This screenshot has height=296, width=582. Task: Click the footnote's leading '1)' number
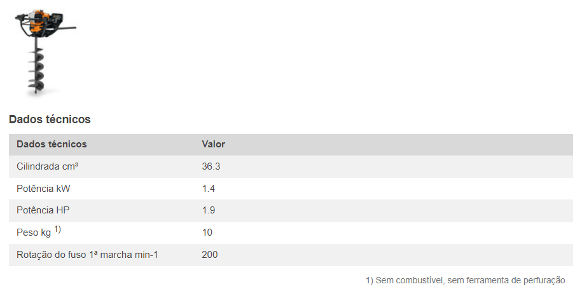(370, 280)
